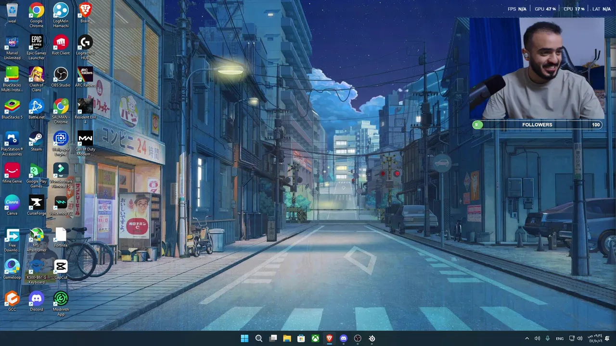Select the CapCut desktop shortcut
Screen dimensions: 616x346
61,269
